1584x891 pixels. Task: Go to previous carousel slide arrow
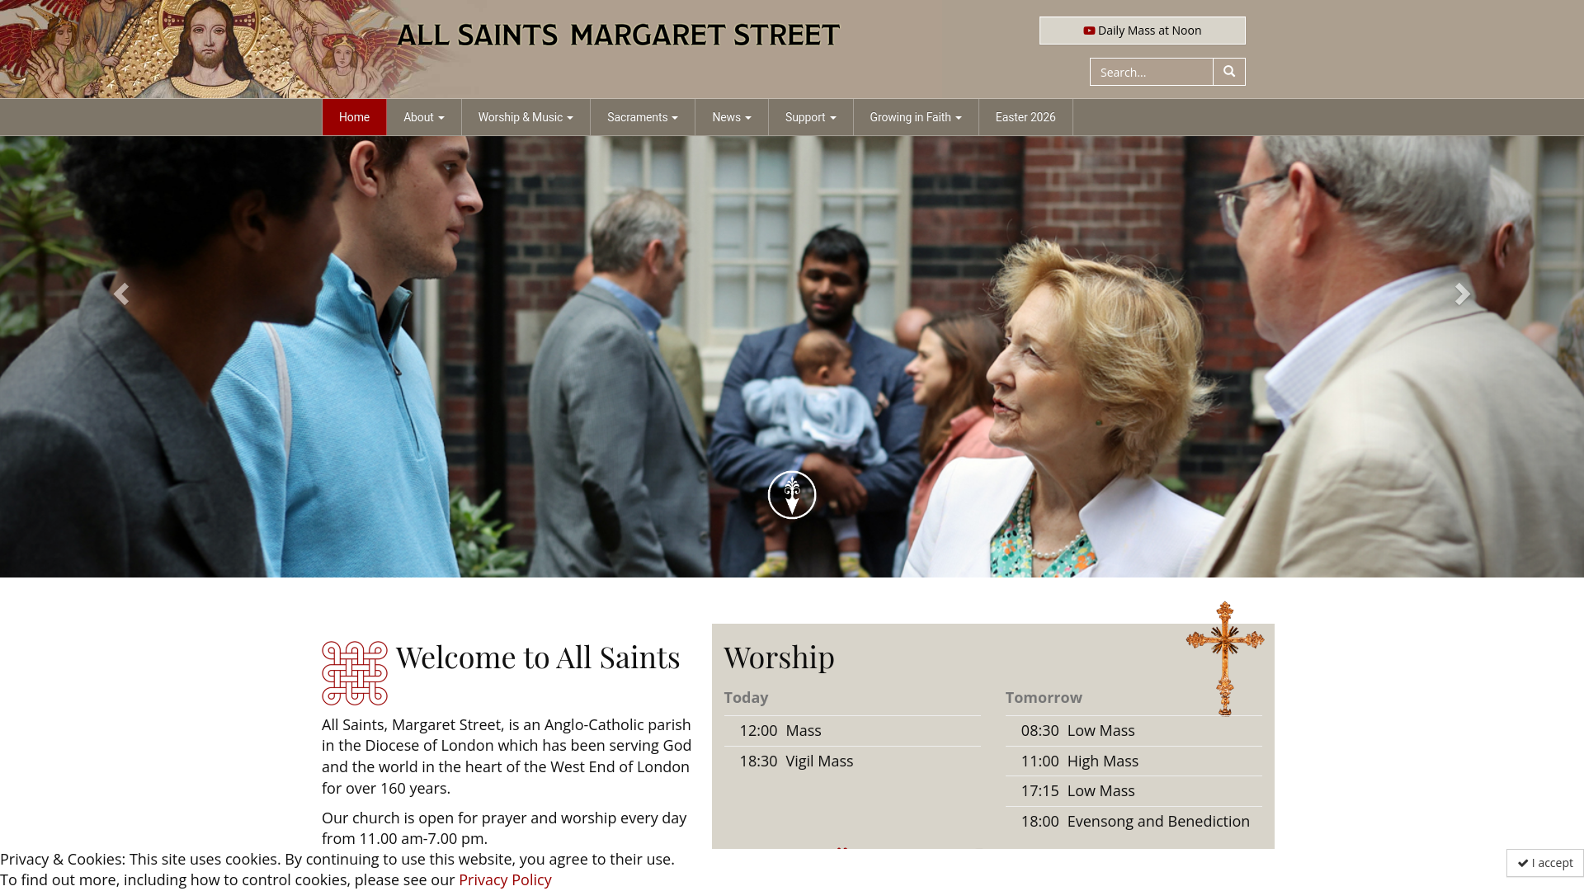[x=121, y=294]
